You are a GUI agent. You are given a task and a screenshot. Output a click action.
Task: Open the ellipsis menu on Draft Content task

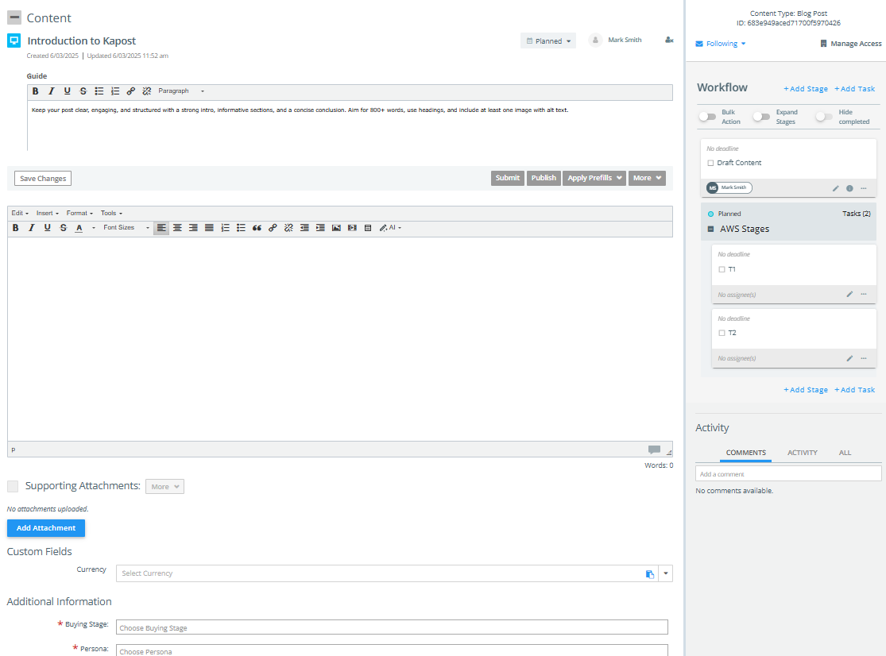click(864, 188)
